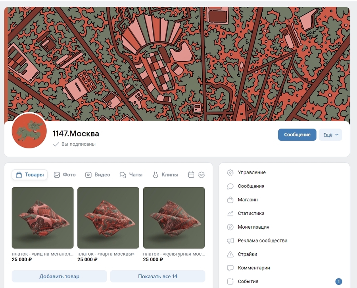Click the gear icon beside the Клипы tab
The image size is (357, 288).
point(201,174)
